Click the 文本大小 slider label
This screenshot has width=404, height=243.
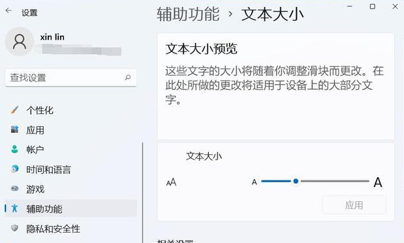click(x=204, y=156)
